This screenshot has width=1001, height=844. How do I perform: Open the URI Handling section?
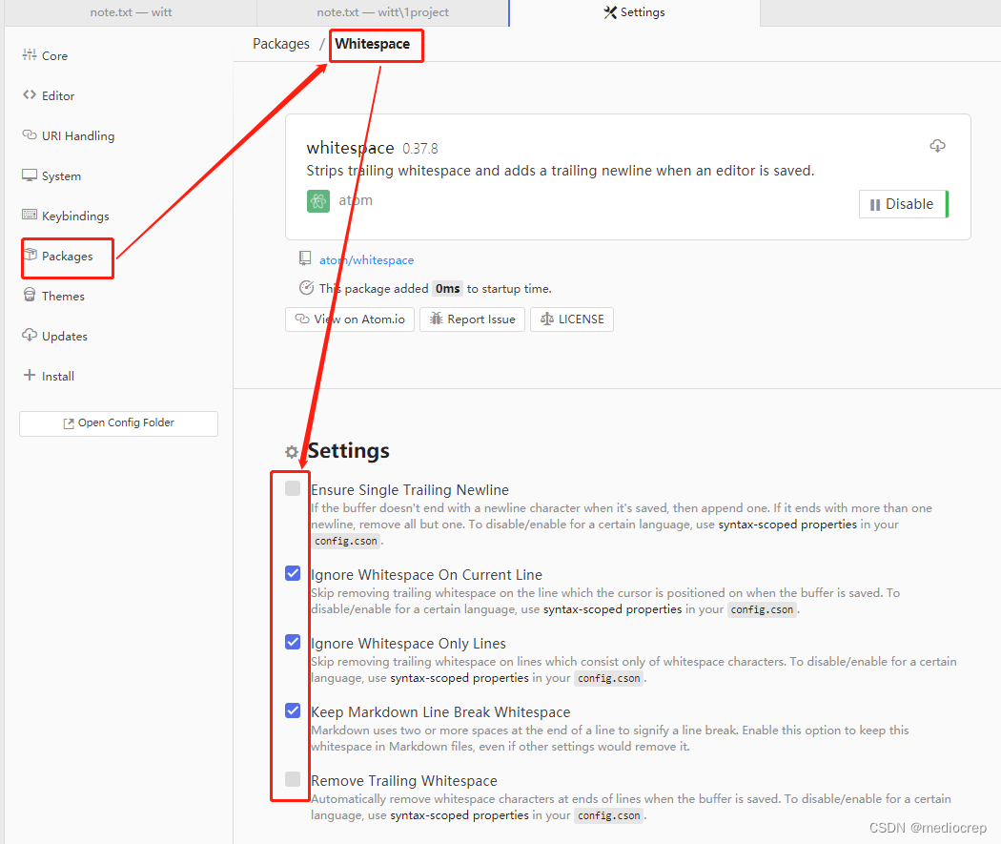[78, 136]
